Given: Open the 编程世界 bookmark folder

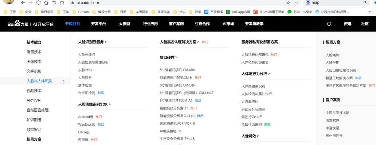Looking at the screenshot, I should point(101,12).
